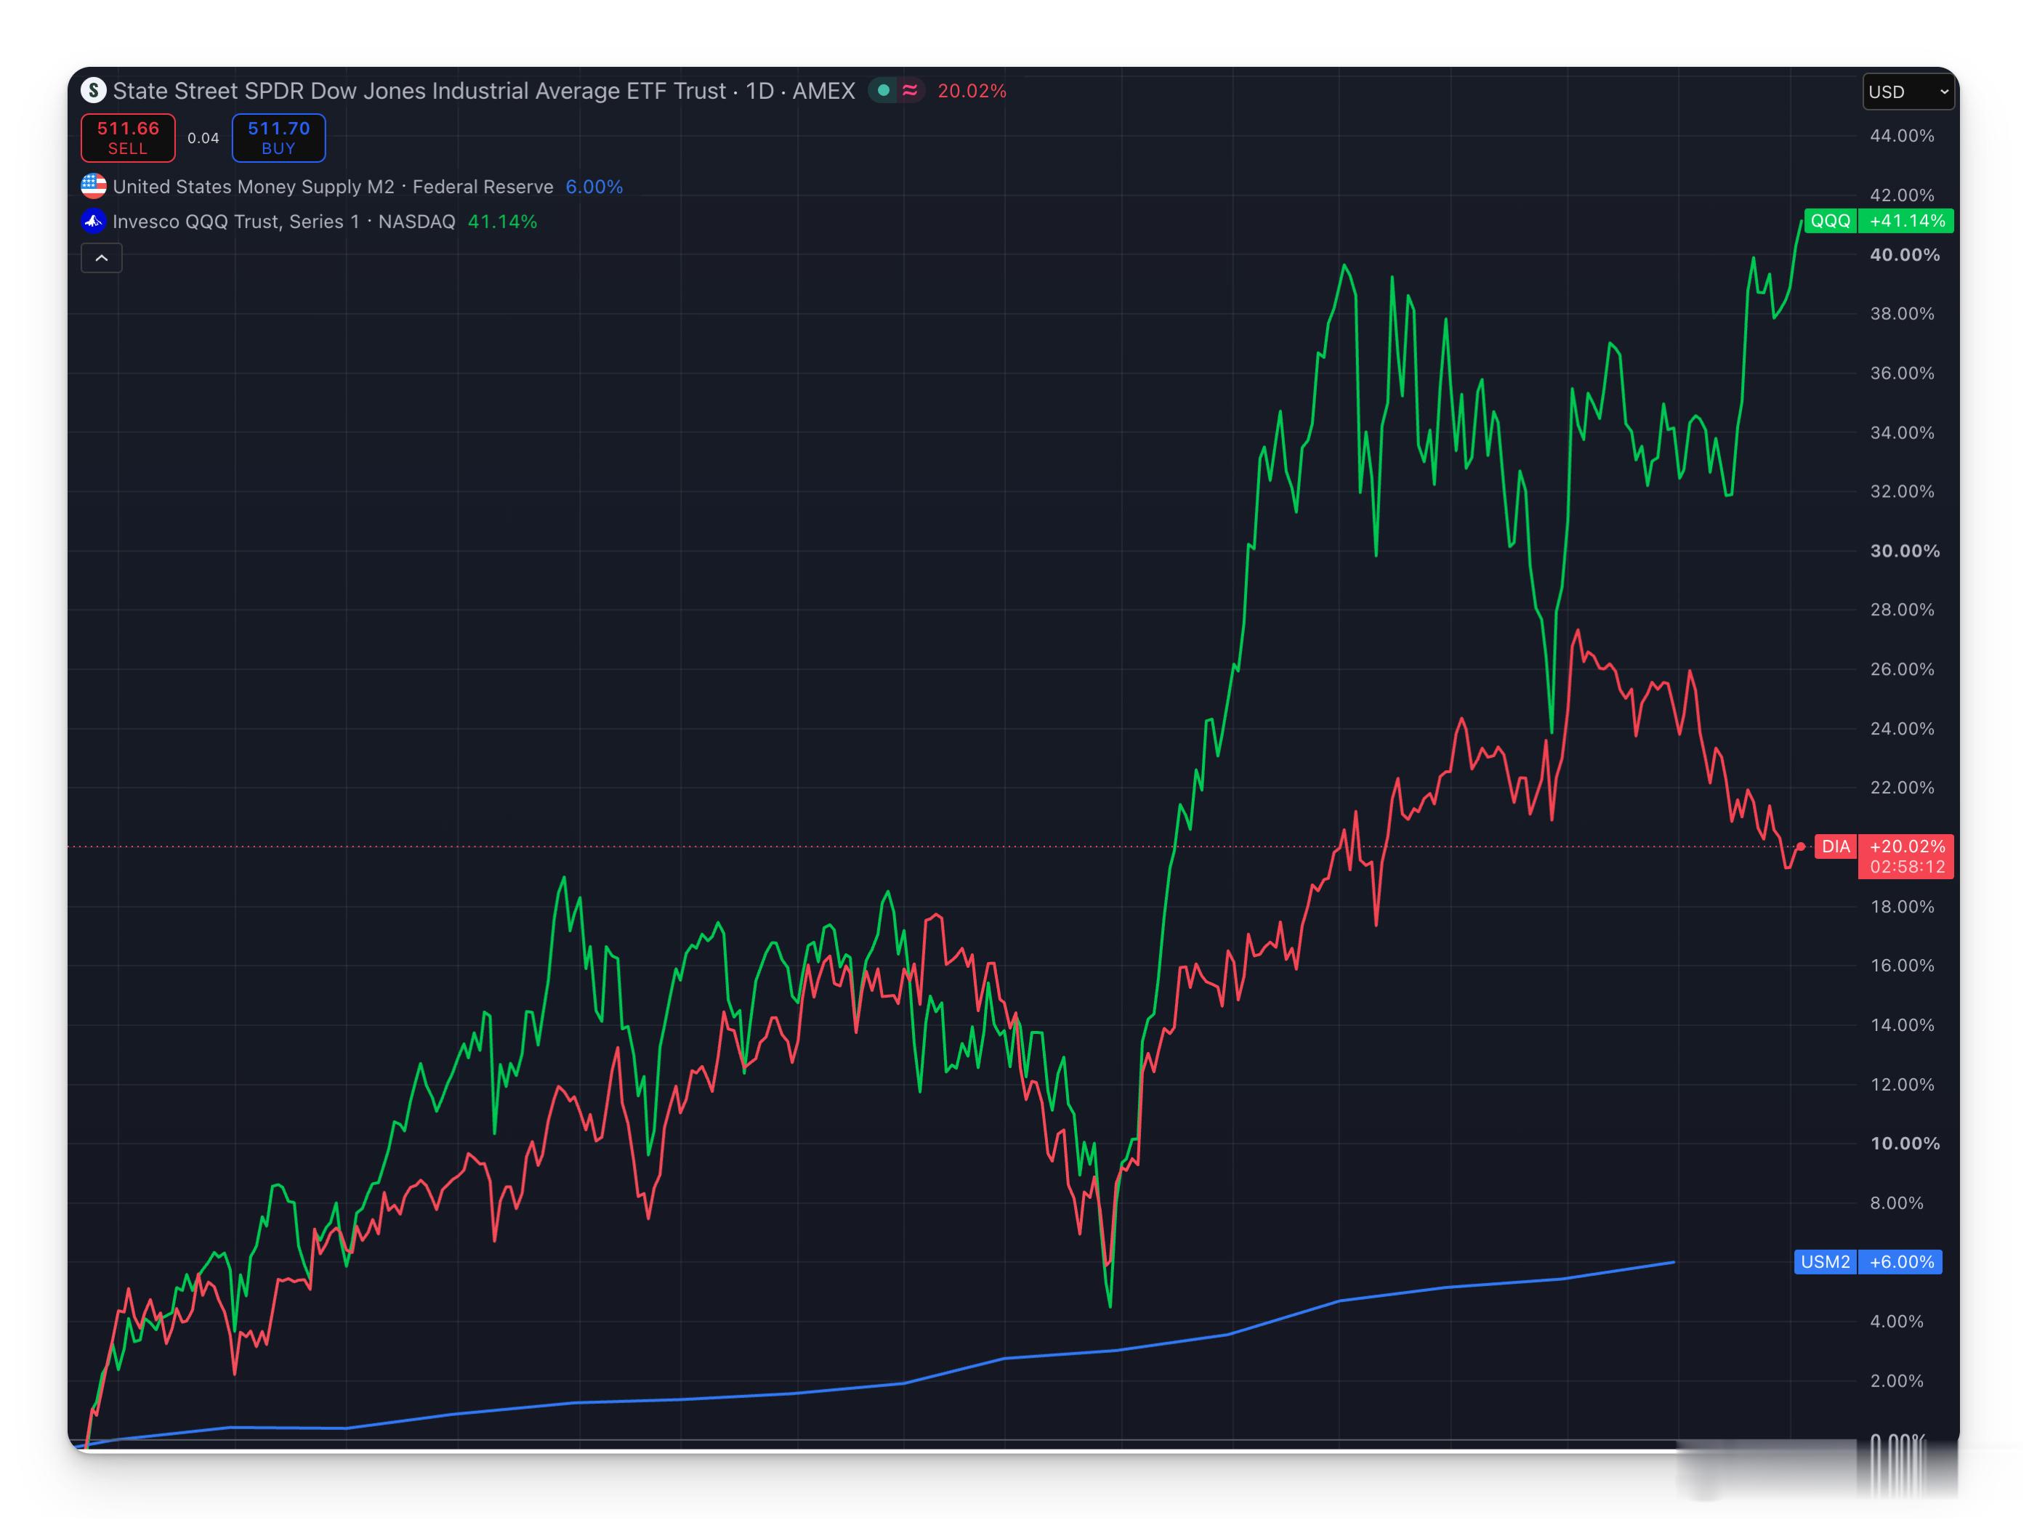Image resolution: width=2029 pixels, height=1520 pixels.
Task: Click the 511.66 SELL button
Action: 129,137
